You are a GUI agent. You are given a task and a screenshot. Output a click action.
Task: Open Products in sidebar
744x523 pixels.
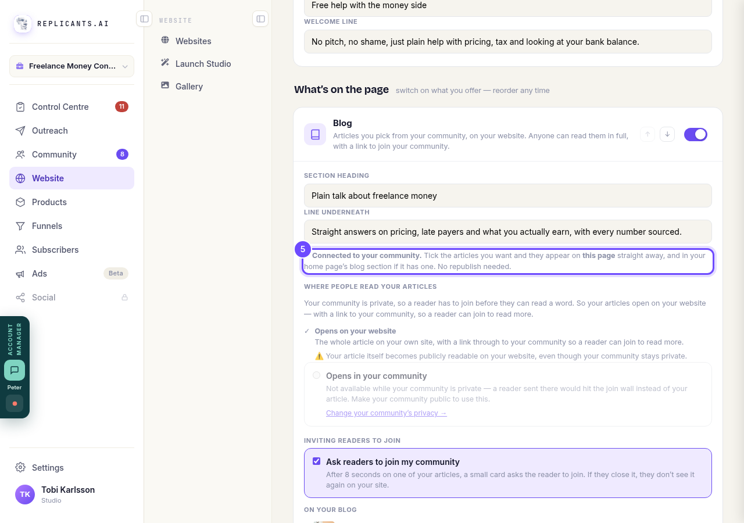click(x=72, y=202)
